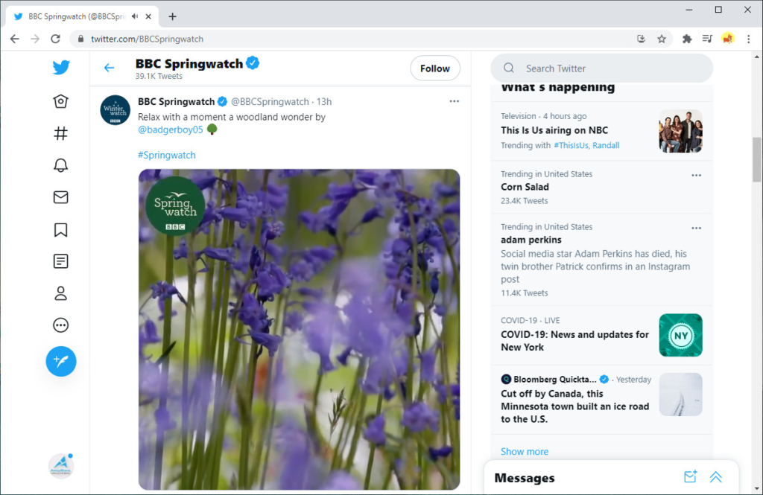Bookmark the page using the star icon
Screen dimensions: 763x495
point(662,39)
